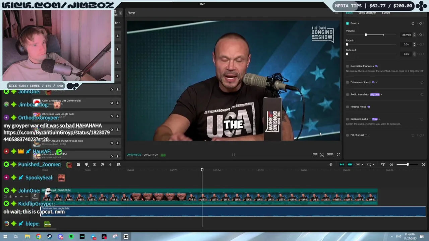429x241 pixels.
Task: Switch to the Basic audio tab
Action: click(349, 13)
